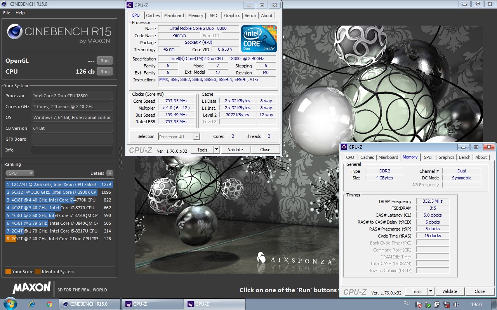Minimize the lower CPU-Z window
This screenshot has height=310, width=497.
pyautogui.click(x=464, y=147)
